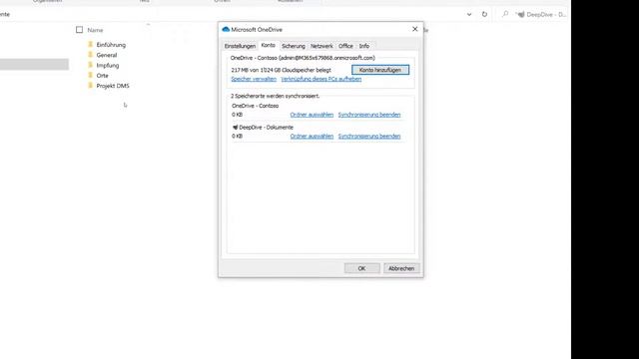Click Synchronisierung beenden for DeepDrive - Dokumente
The height and width of the screenshot is (359, 639).
369,137
